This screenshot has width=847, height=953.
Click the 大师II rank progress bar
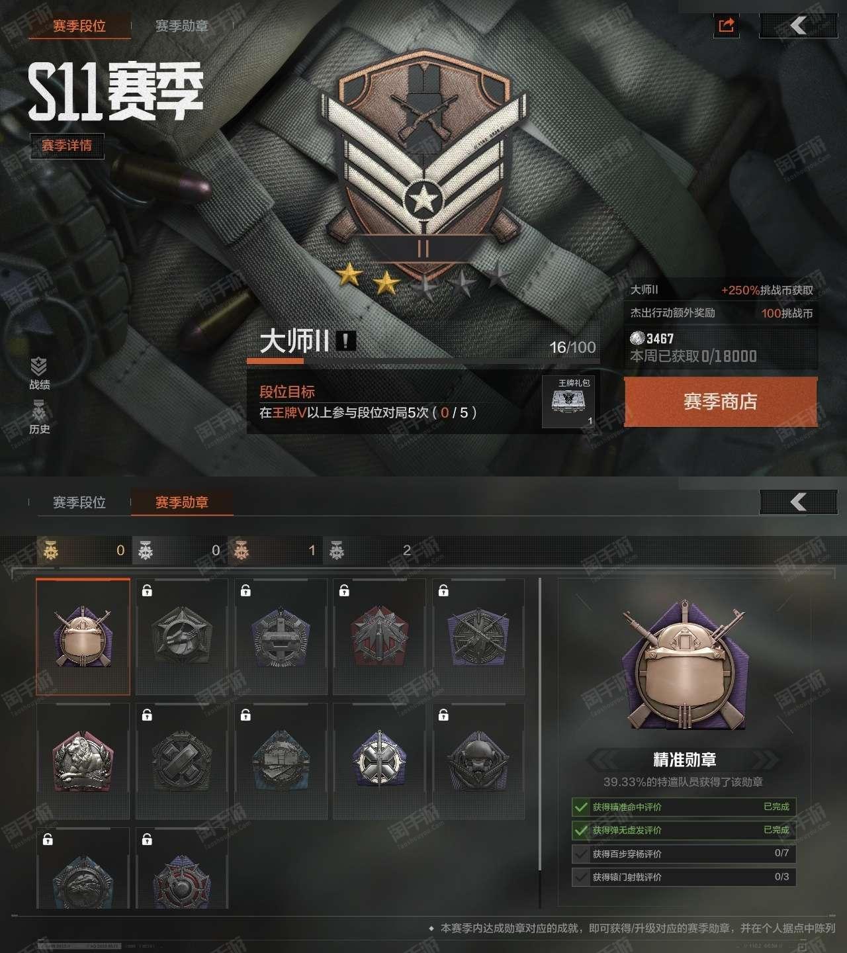(423, 361)
